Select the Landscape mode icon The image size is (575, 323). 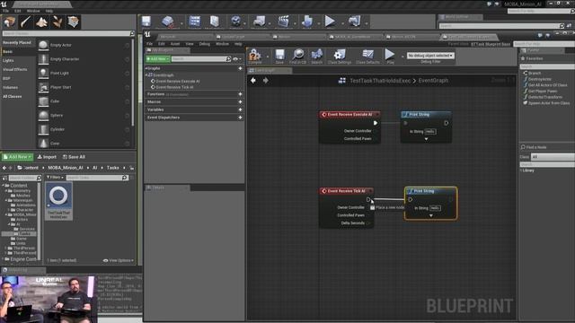pos(41,22)
